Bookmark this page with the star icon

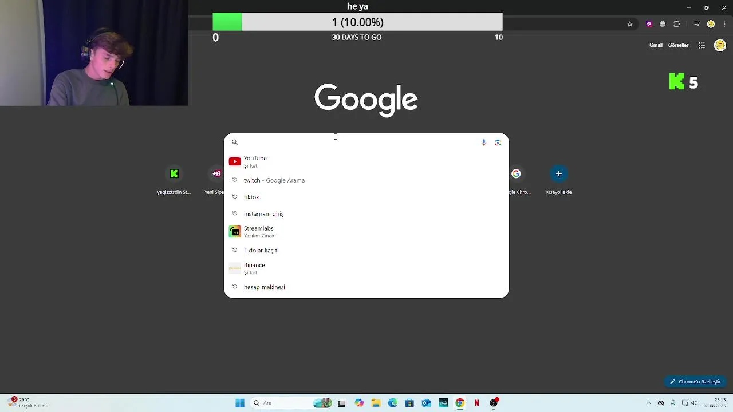(630, 24)
